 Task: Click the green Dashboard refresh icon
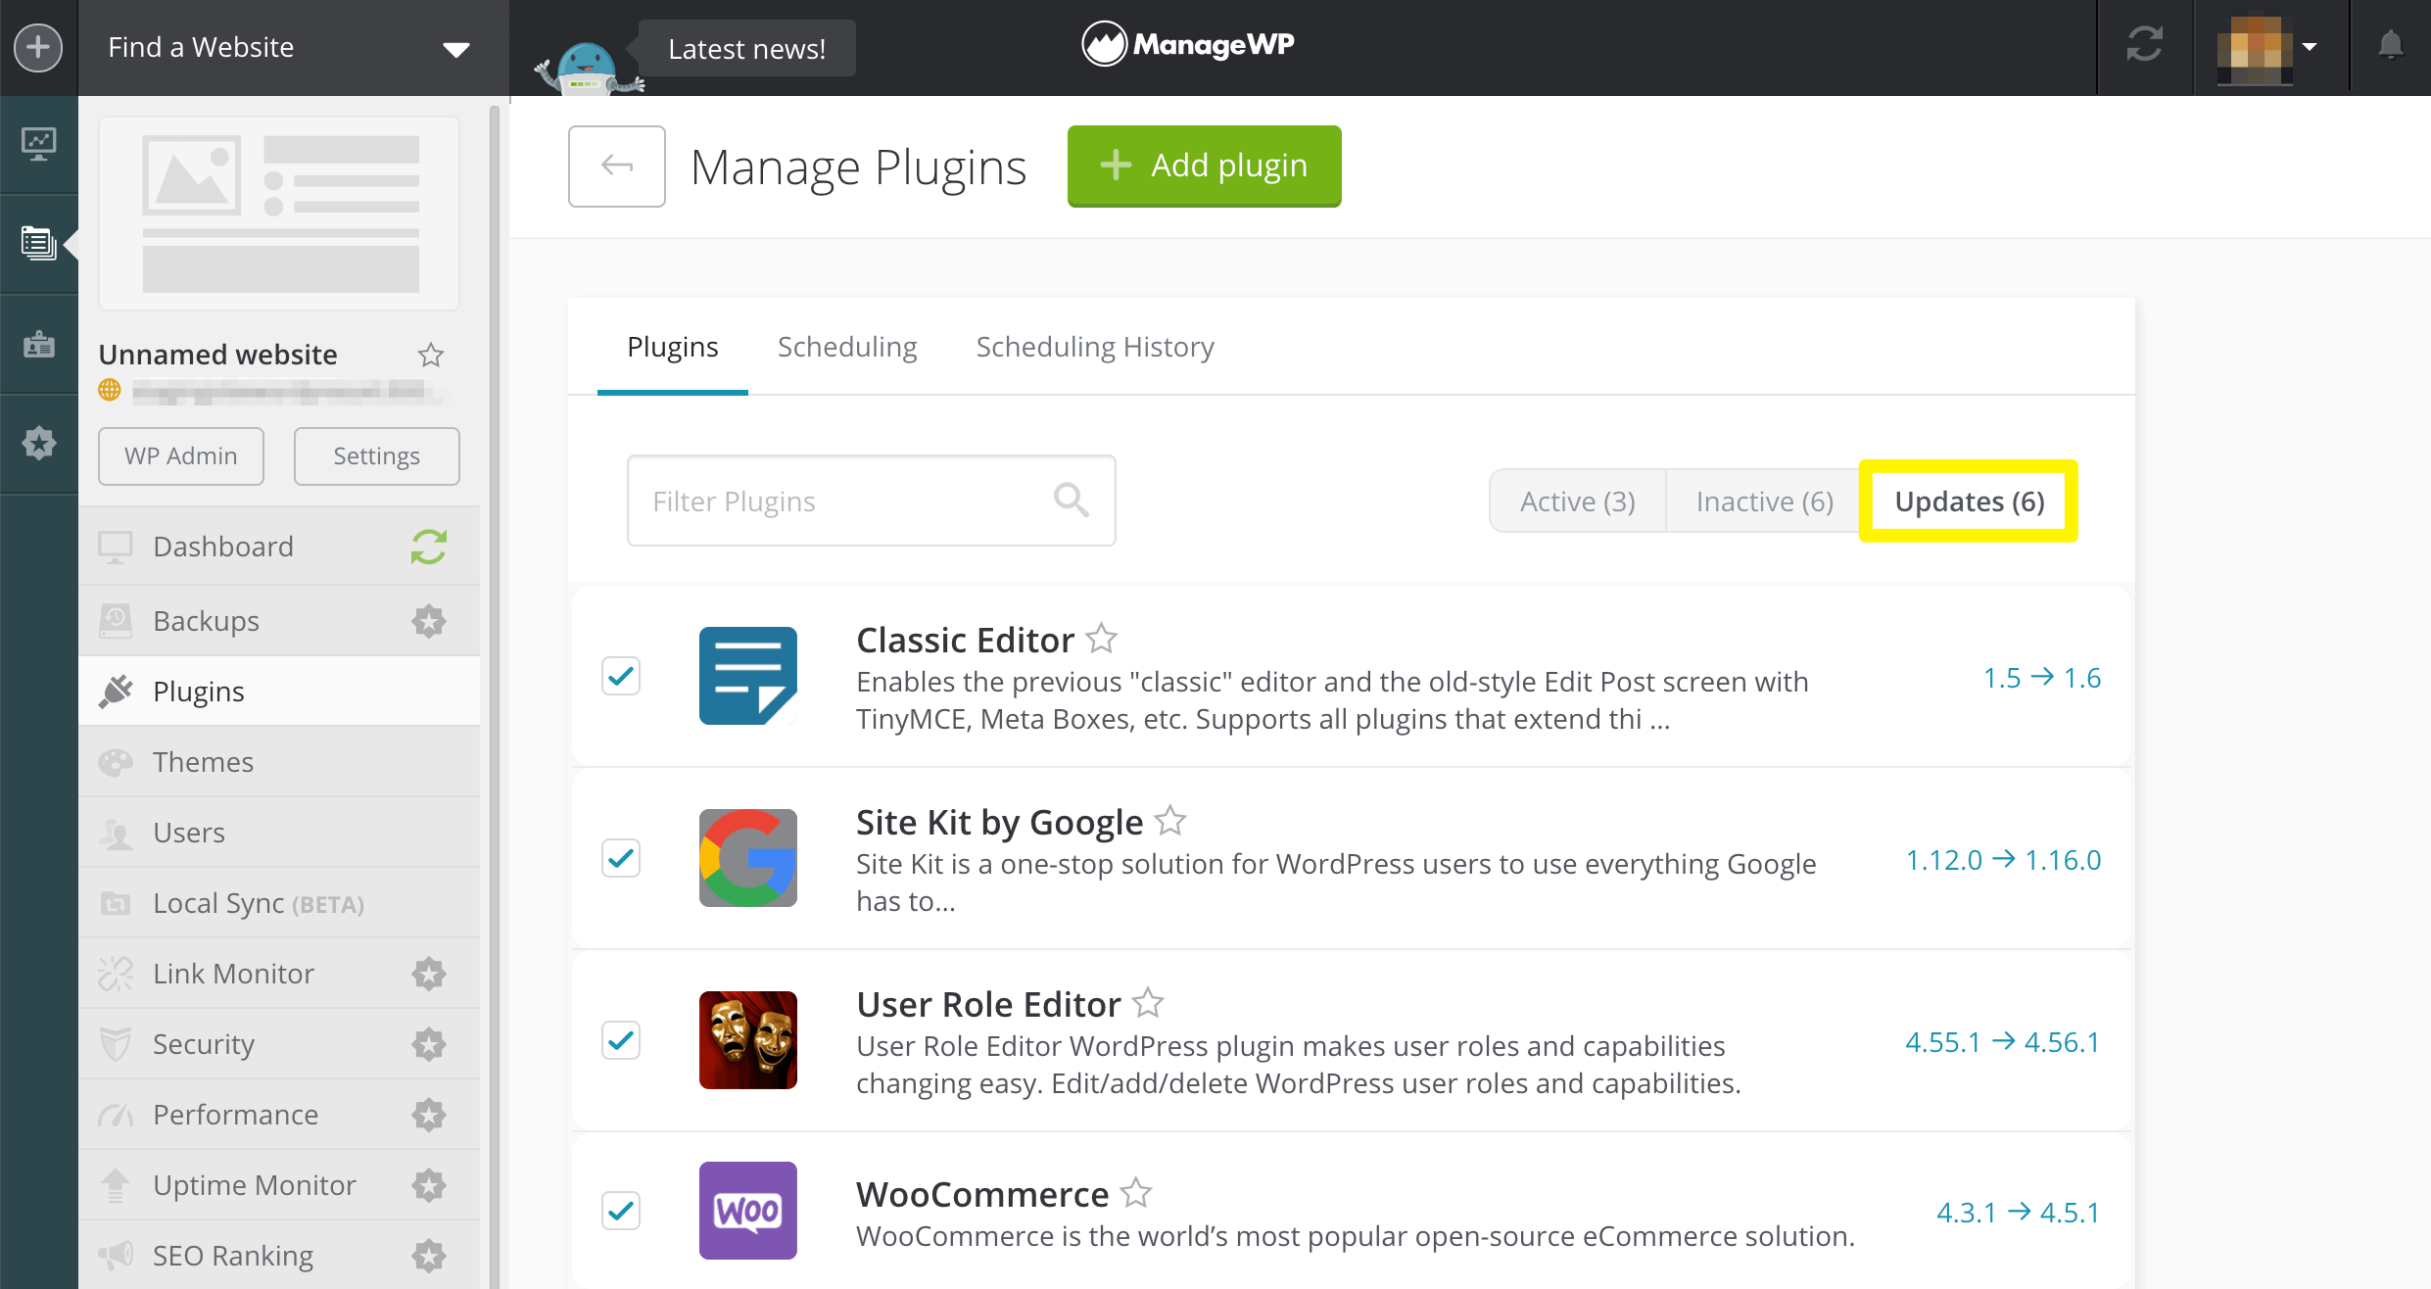coord(429,547)
